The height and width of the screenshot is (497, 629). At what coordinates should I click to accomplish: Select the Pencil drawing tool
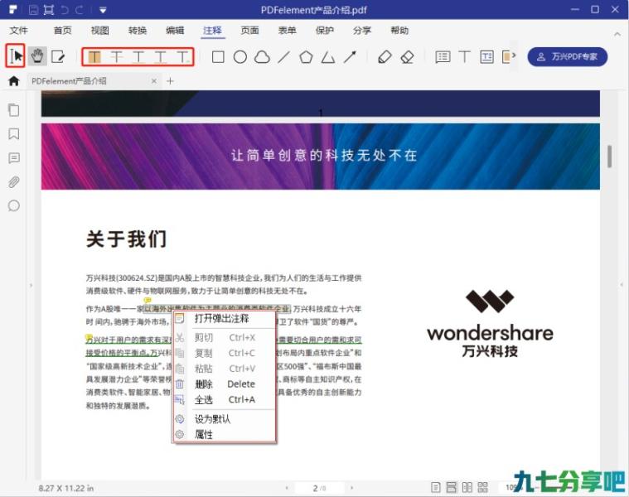(x=385, y=57)
